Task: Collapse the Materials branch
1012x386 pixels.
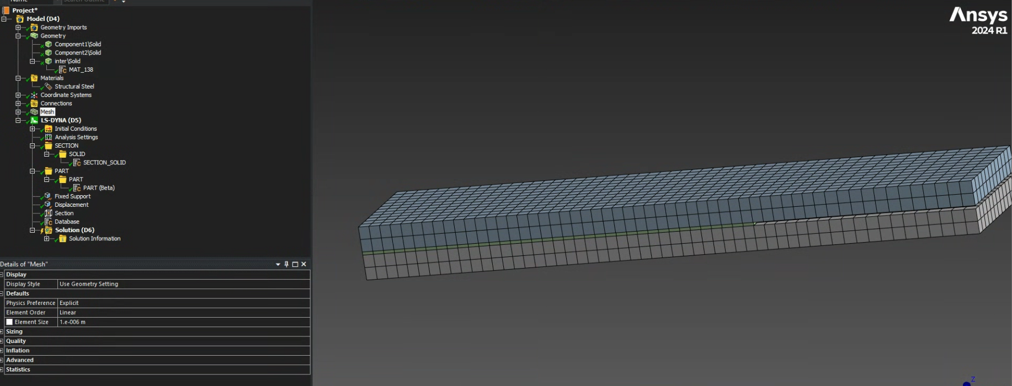Action: 18,78
